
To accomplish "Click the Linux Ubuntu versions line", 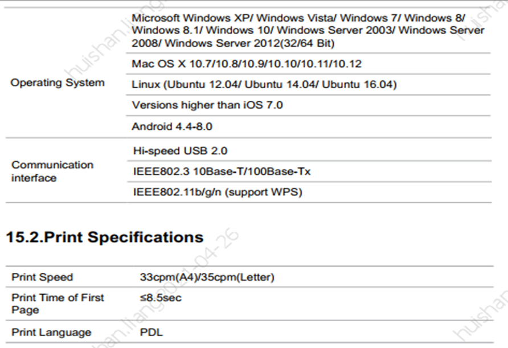I will 264,84.
